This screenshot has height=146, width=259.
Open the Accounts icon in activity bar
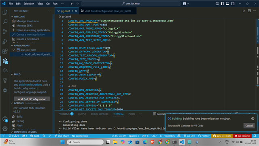5,119
